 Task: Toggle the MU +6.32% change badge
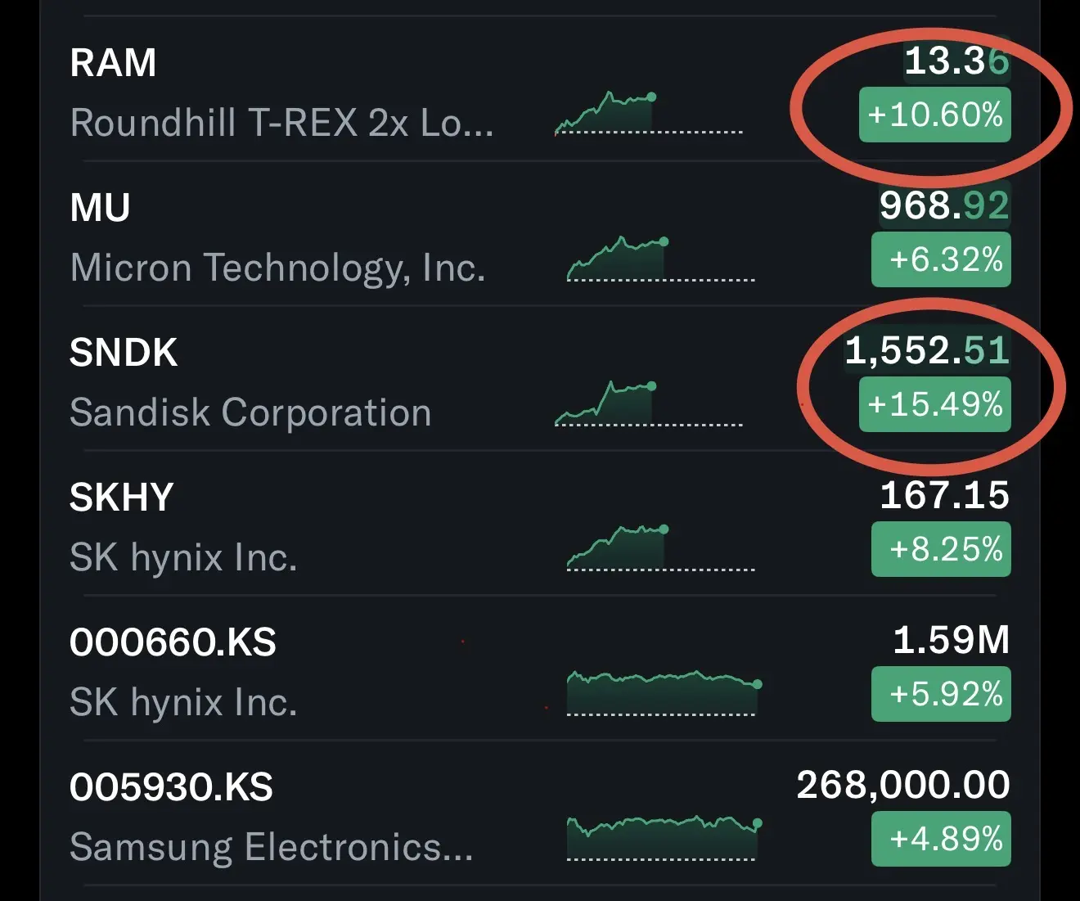pyautogui.click(x=941, y=259)
